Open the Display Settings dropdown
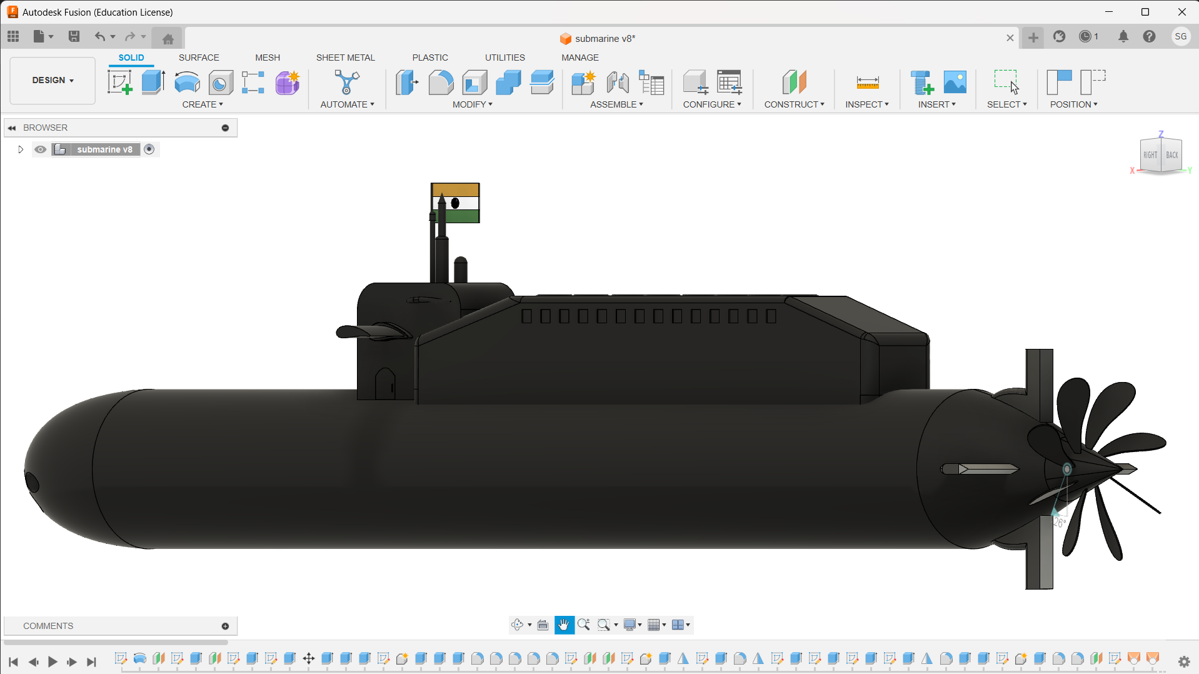1199x674 pixels. pos(633,625)
